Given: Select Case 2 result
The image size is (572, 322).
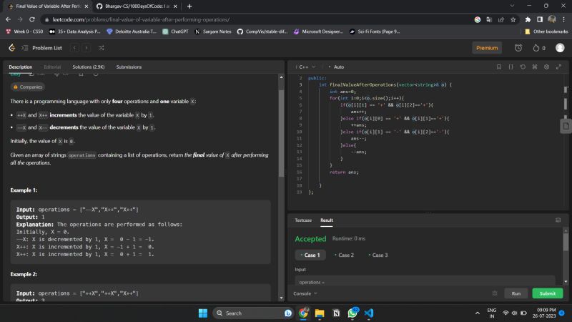Looking at the screenshot, I should (x=344, y=255).
